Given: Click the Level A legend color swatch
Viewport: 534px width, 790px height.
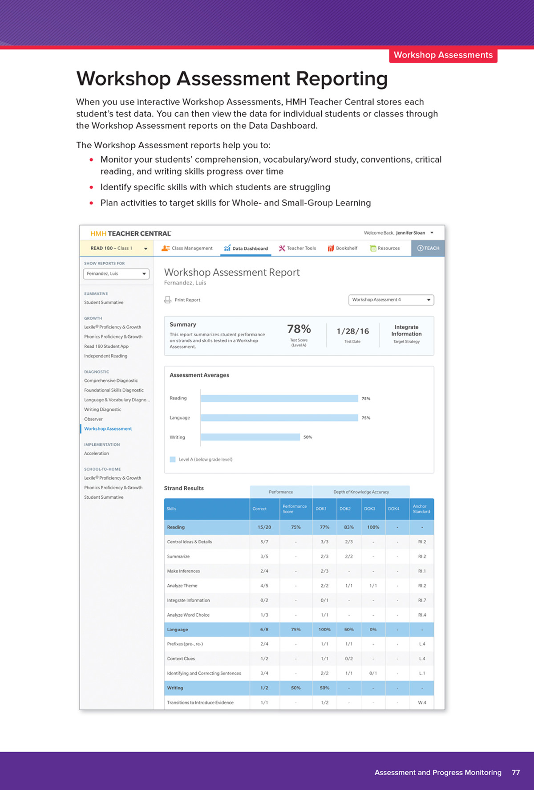Looking at the screenshot, I should click(173, 460).
